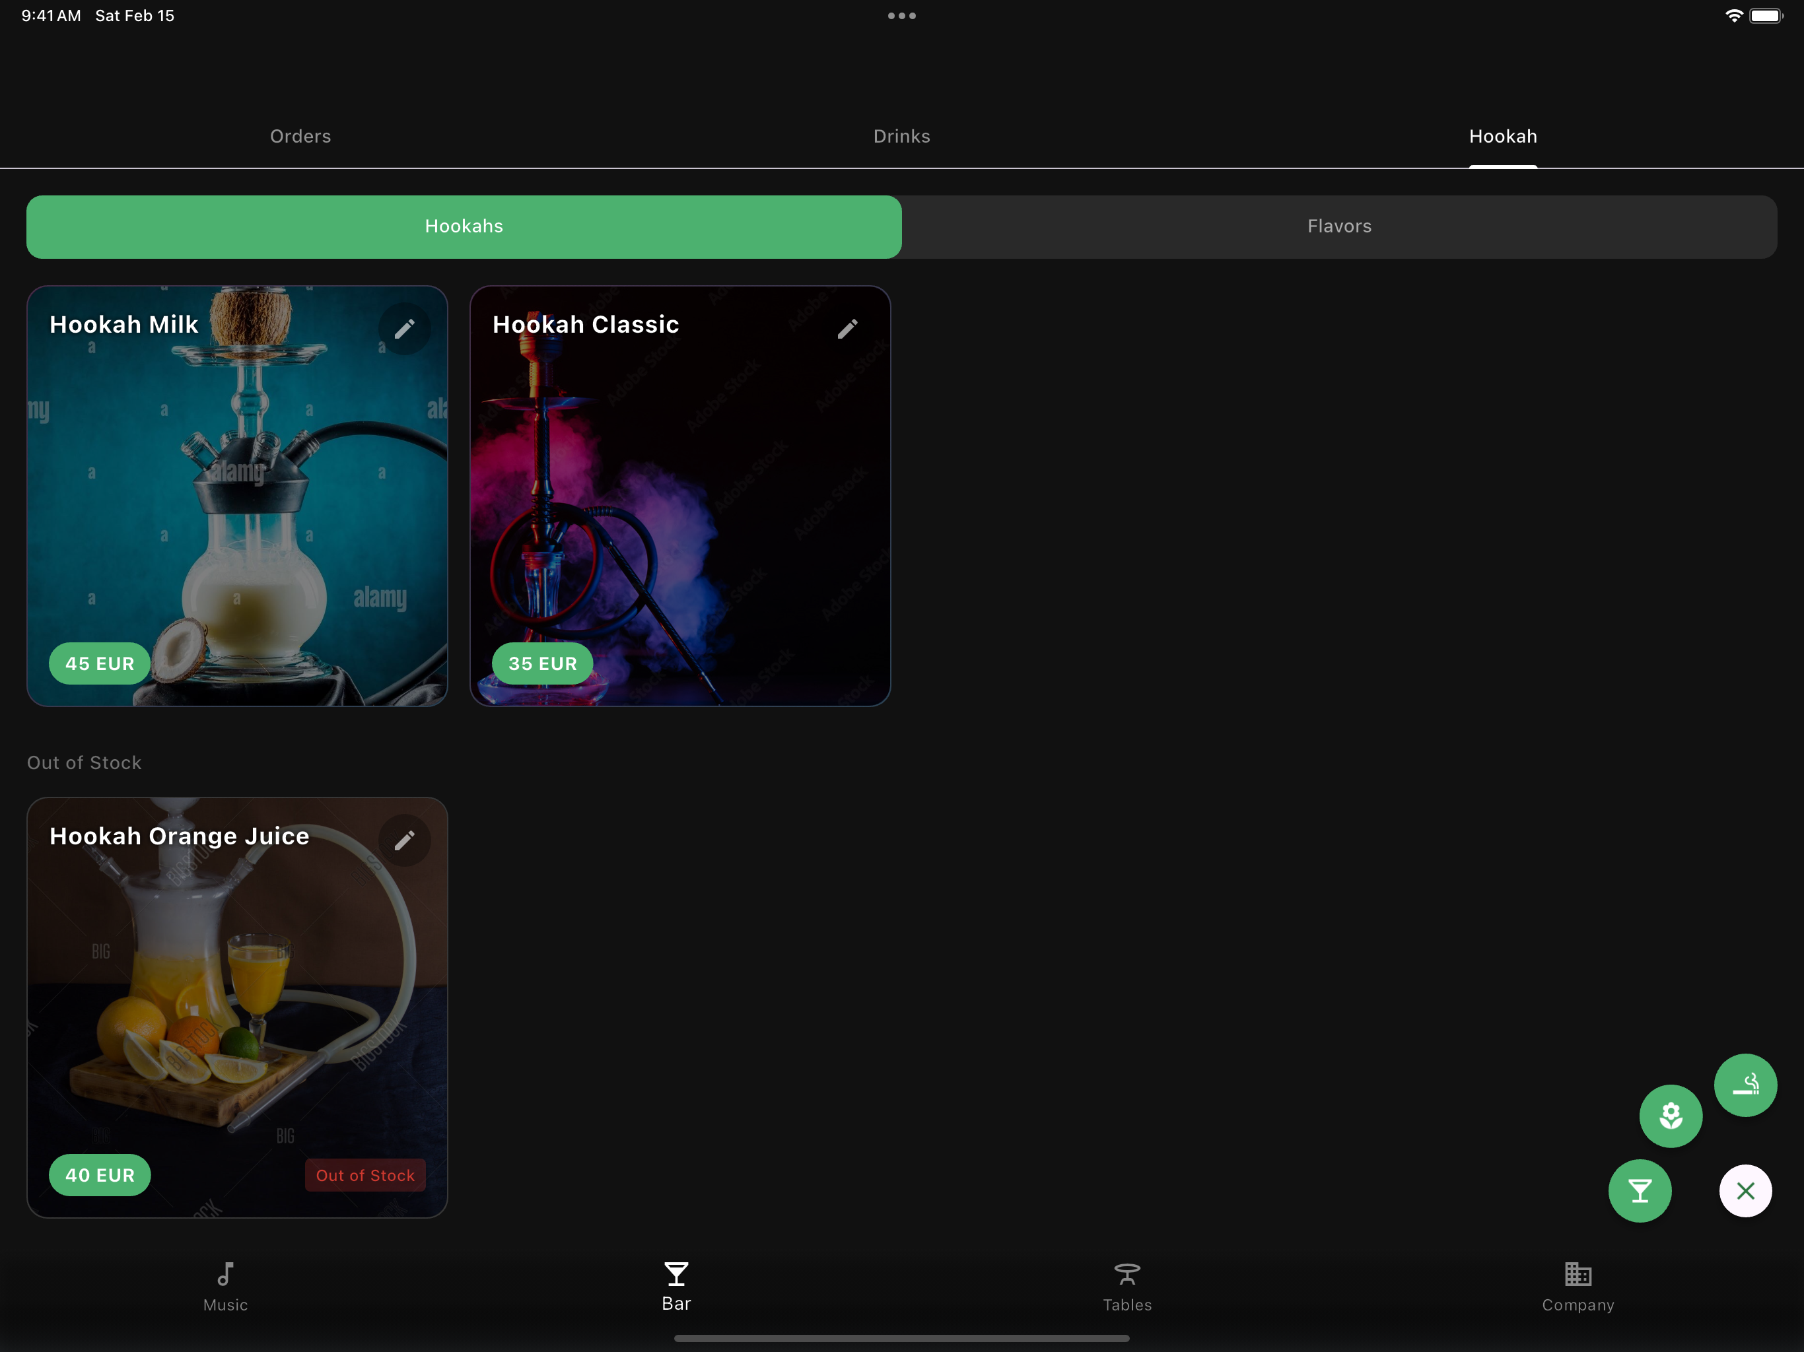The width and height of the screenshot is (1804, 1352).
Task: Go to the Tables section
Action: click(x=1127, y=1286)
